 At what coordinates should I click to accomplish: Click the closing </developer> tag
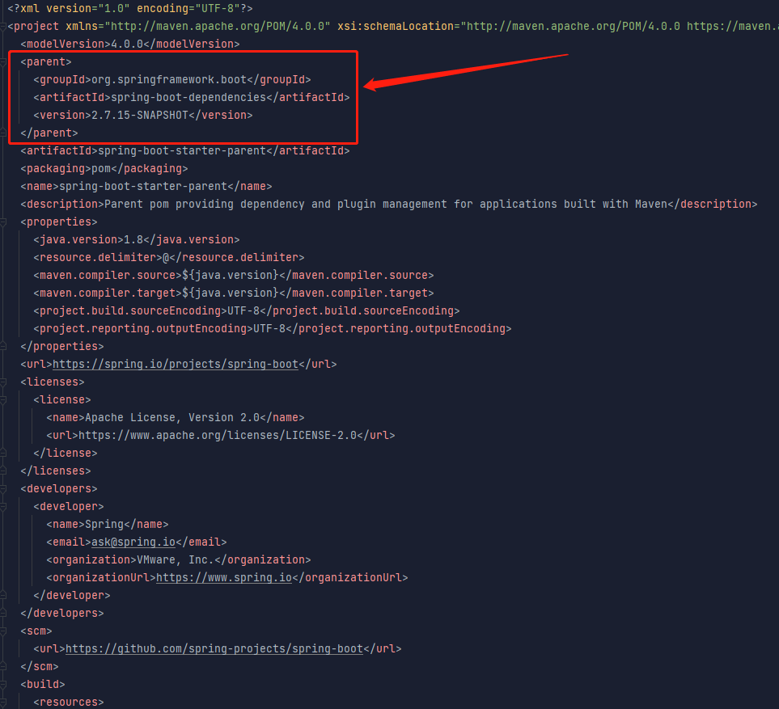click(x=72, y=595)
